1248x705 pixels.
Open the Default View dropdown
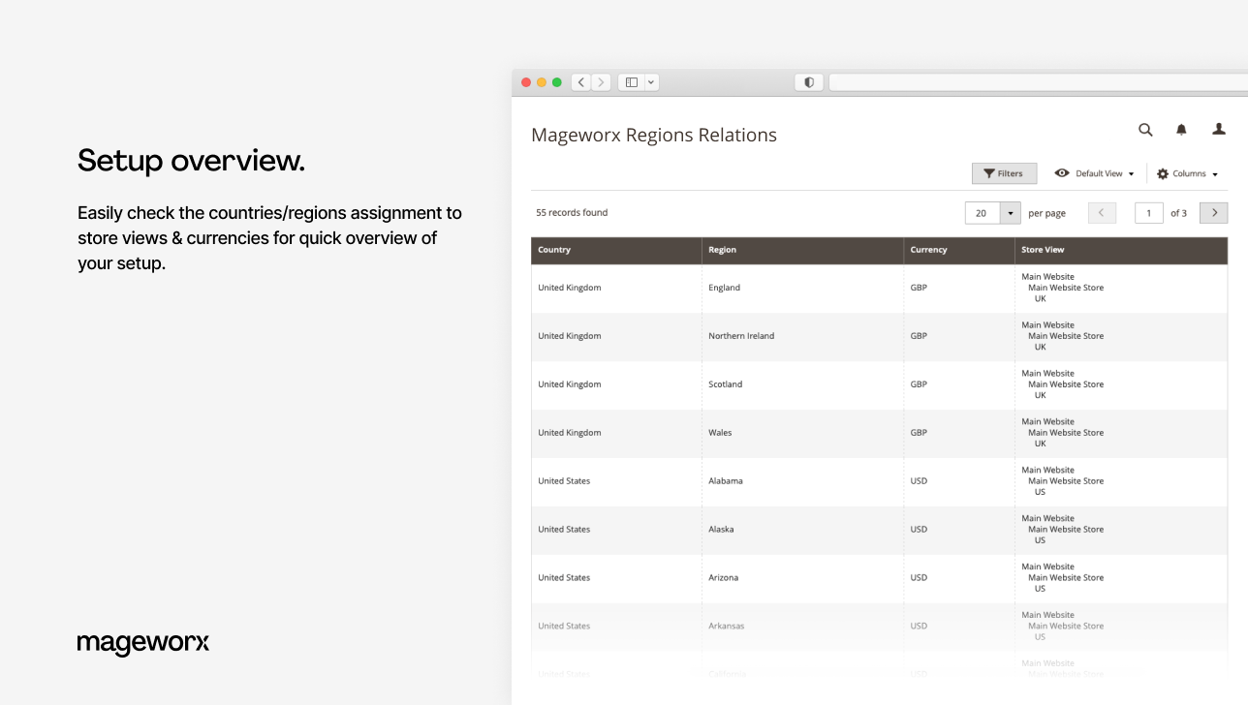pyautogui.click(x=1100, y=172)
